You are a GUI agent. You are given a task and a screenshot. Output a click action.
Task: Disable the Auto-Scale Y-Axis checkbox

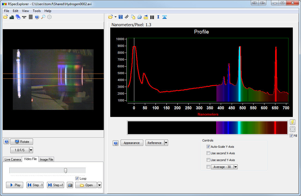point(208,146)
